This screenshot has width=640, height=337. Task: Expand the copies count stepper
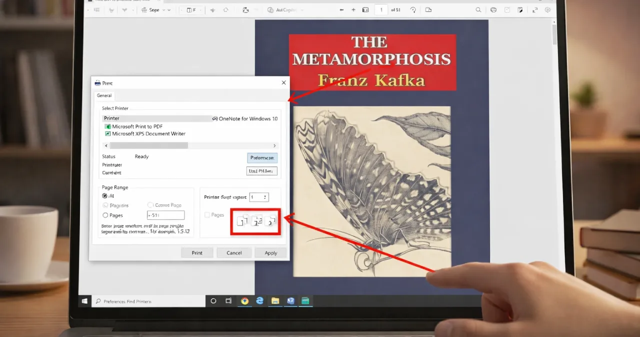click(265, 197)
